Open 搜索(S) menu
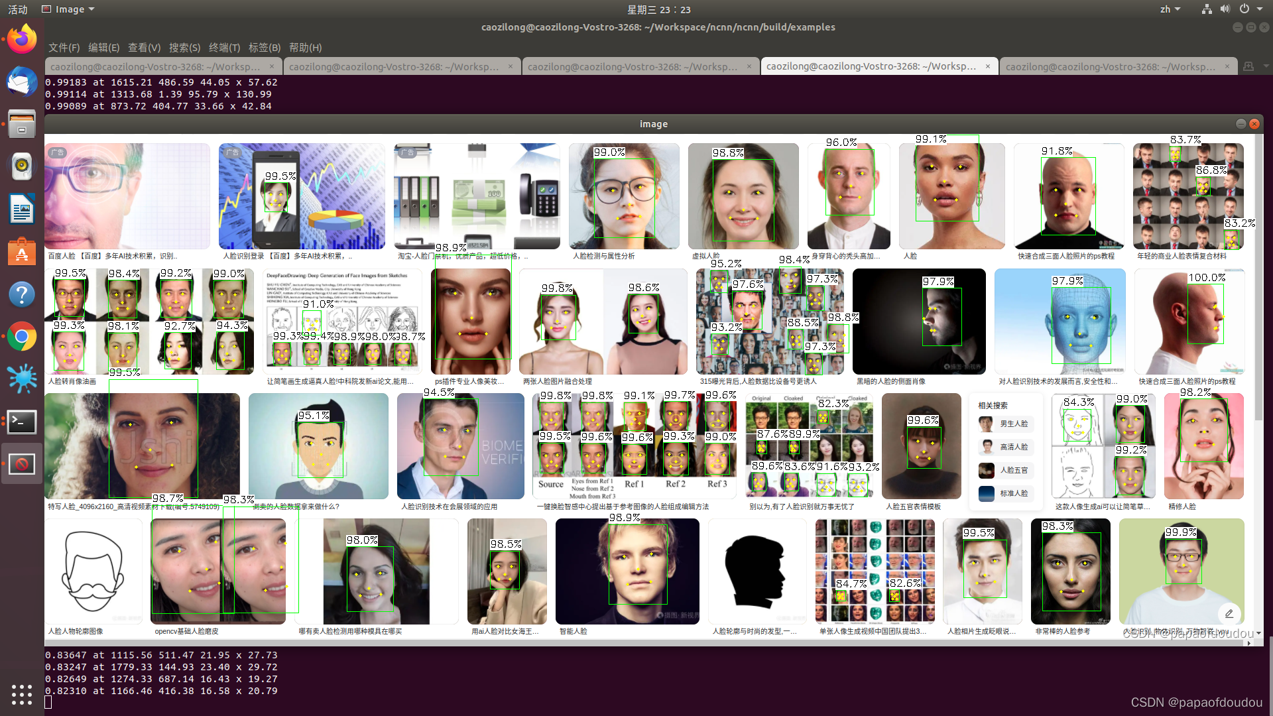The image size is (1273, 716). 184,48
